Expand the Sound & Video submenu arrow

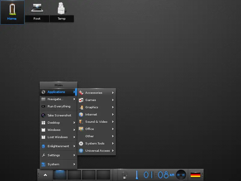click(x=113, y=122)
